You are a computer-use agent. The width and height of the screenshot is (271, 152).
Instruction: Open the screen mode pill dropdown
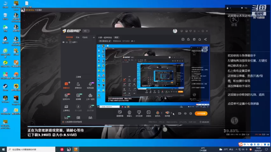(x=86, y=31)
